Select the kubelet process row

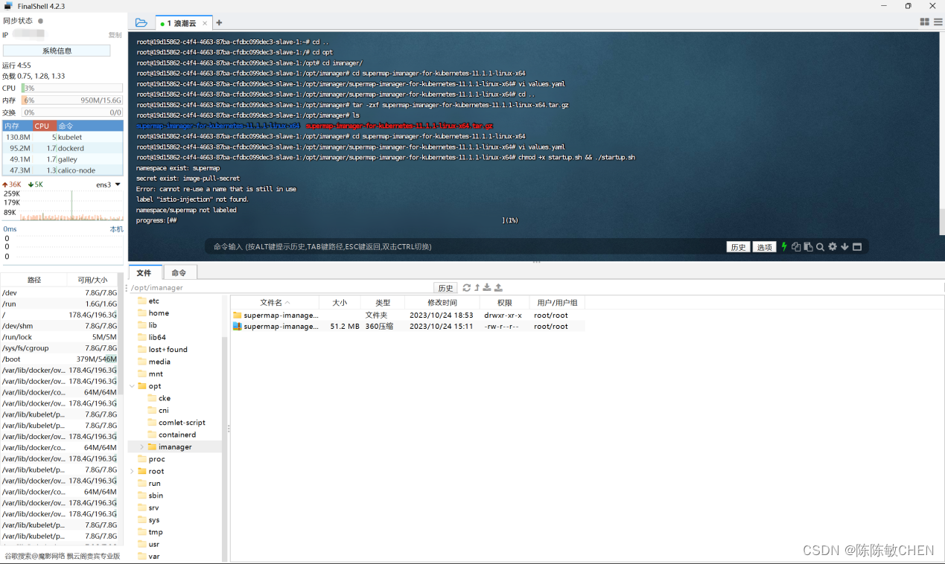click(63, 137)
